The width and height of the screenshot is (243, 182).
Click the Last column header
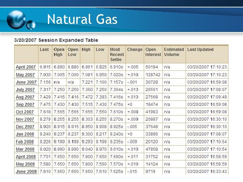44,50
